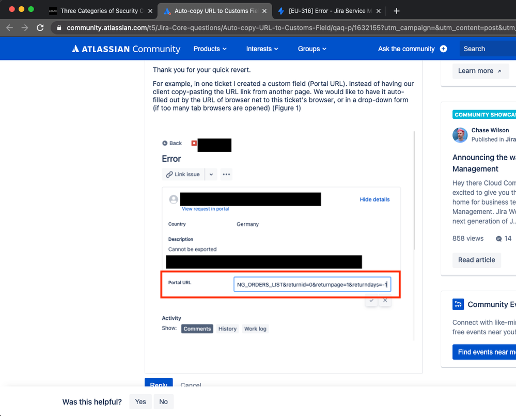This screenshot has height=416, width=516.
Task: Answer Yes to Was this helpful
Action: (140, 402)
